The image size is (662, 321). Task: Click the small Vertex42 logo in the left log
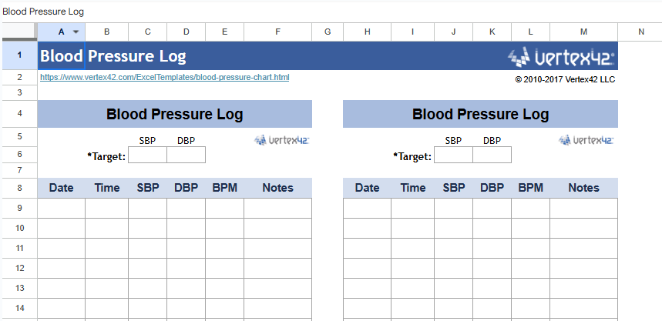[281, 140]
